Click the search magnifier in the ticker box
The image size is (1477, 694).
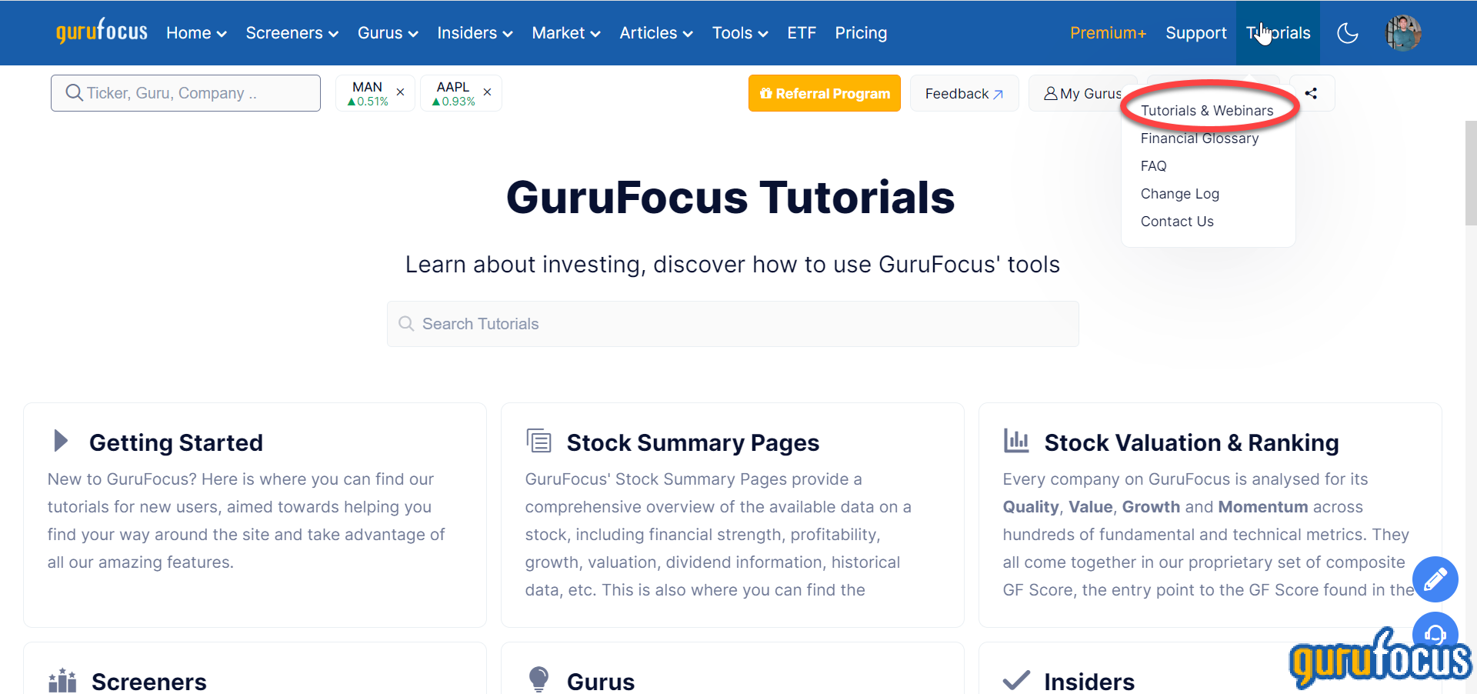(74, 93)
